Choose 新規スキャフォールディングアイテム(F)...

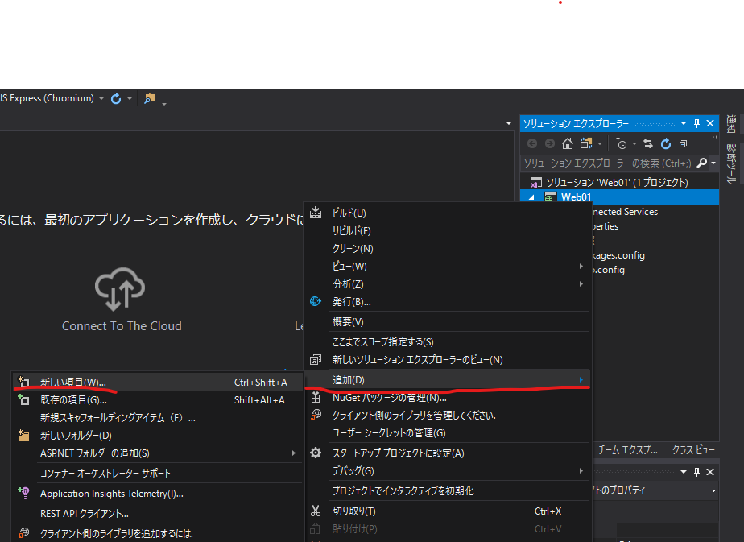pos(158,418)
